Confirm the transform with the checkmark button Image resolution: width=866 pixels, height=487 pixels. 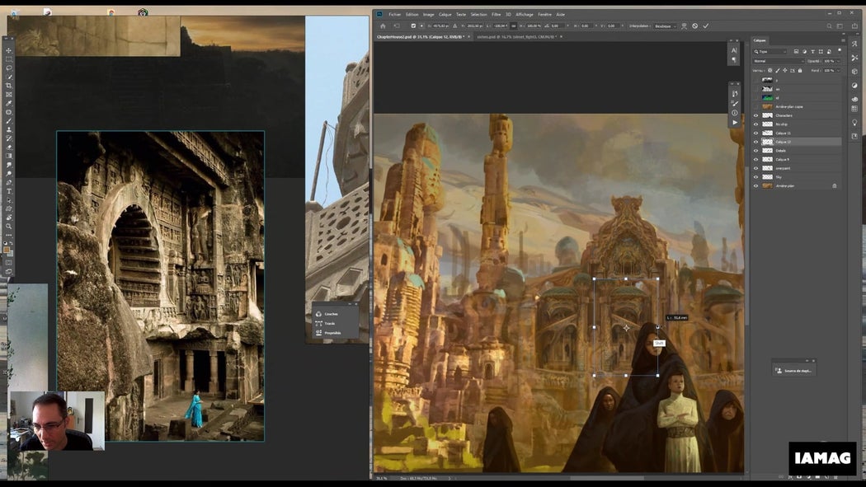pos(706,26)
